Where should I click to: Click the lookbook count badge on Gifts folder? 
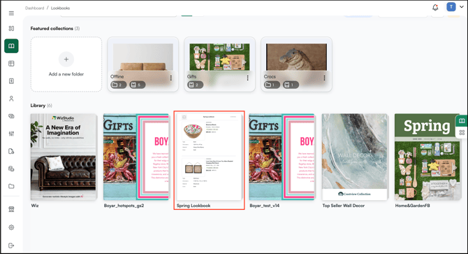click(x=195, y=85)
